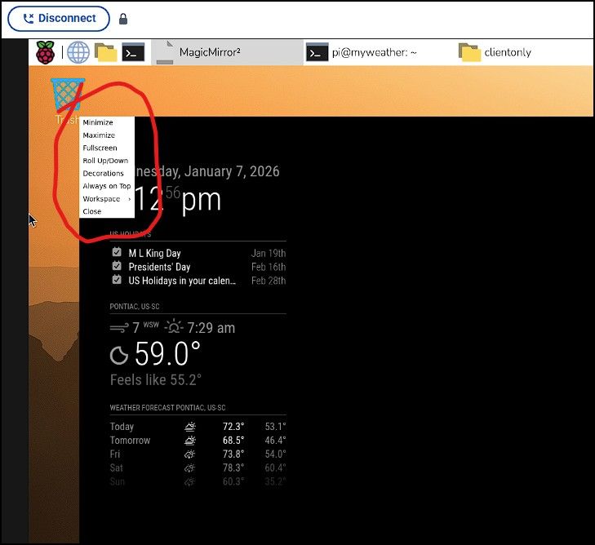Click the moon icon beside 59.0°
This screenshot has width=595, height=545.
click(x=119, y=354)
